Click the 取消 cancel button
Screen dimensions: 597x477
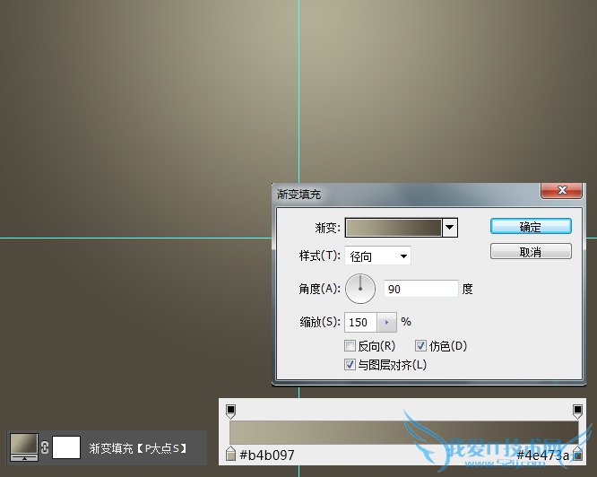(531, 251)
